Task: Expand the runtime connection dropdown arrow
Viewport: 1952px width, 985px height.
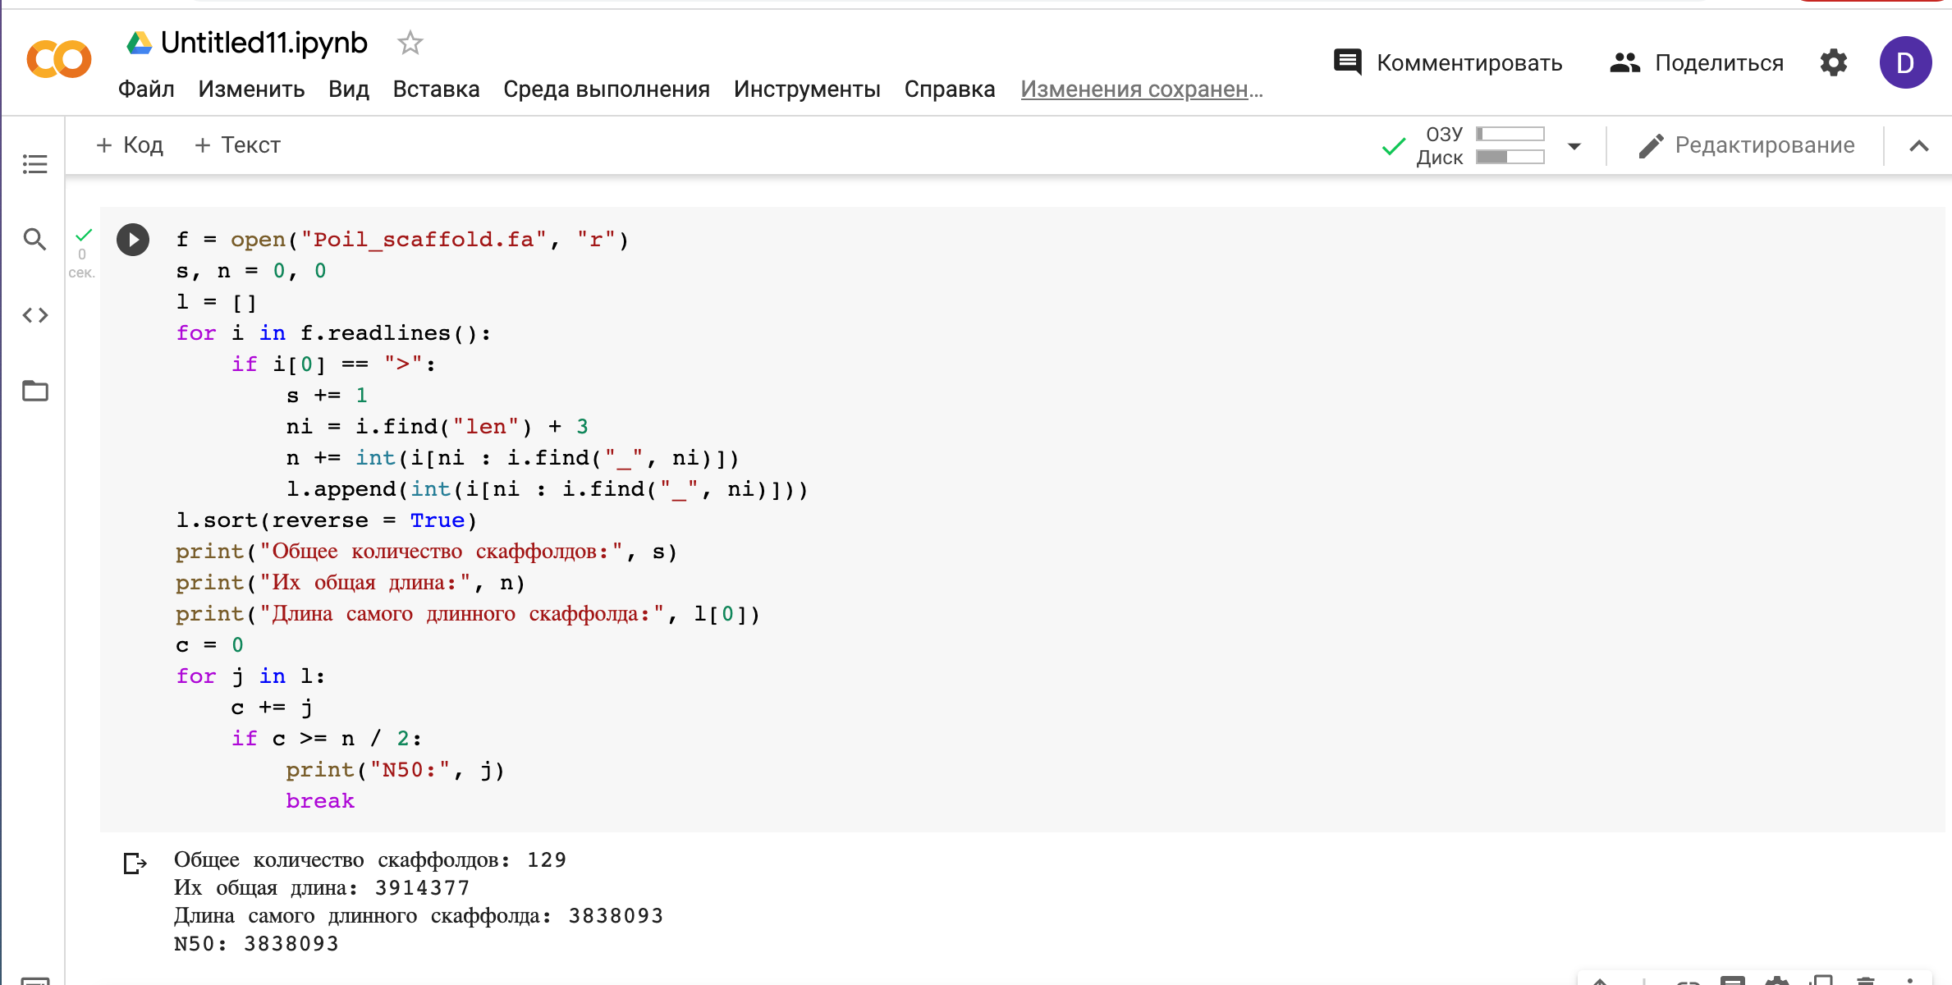Action: click(1574, 146)
